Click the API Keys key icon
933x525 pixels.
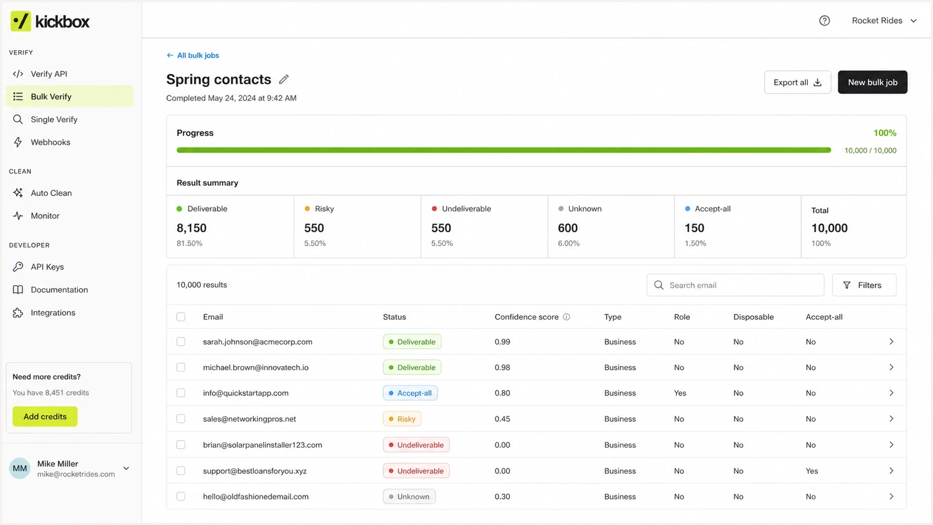[18, 267]
